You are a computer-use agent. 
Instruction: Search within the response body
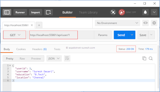[150, 58]
